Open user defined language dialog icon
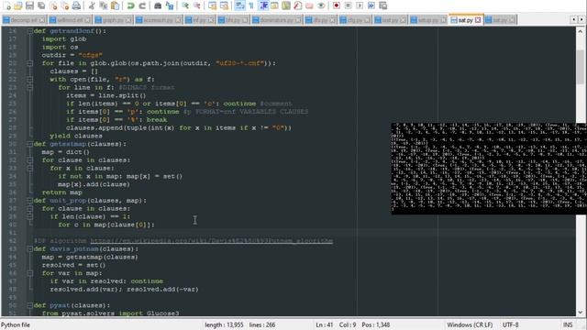The width and height of the screenshot is (587, 330). coord(274,5)
